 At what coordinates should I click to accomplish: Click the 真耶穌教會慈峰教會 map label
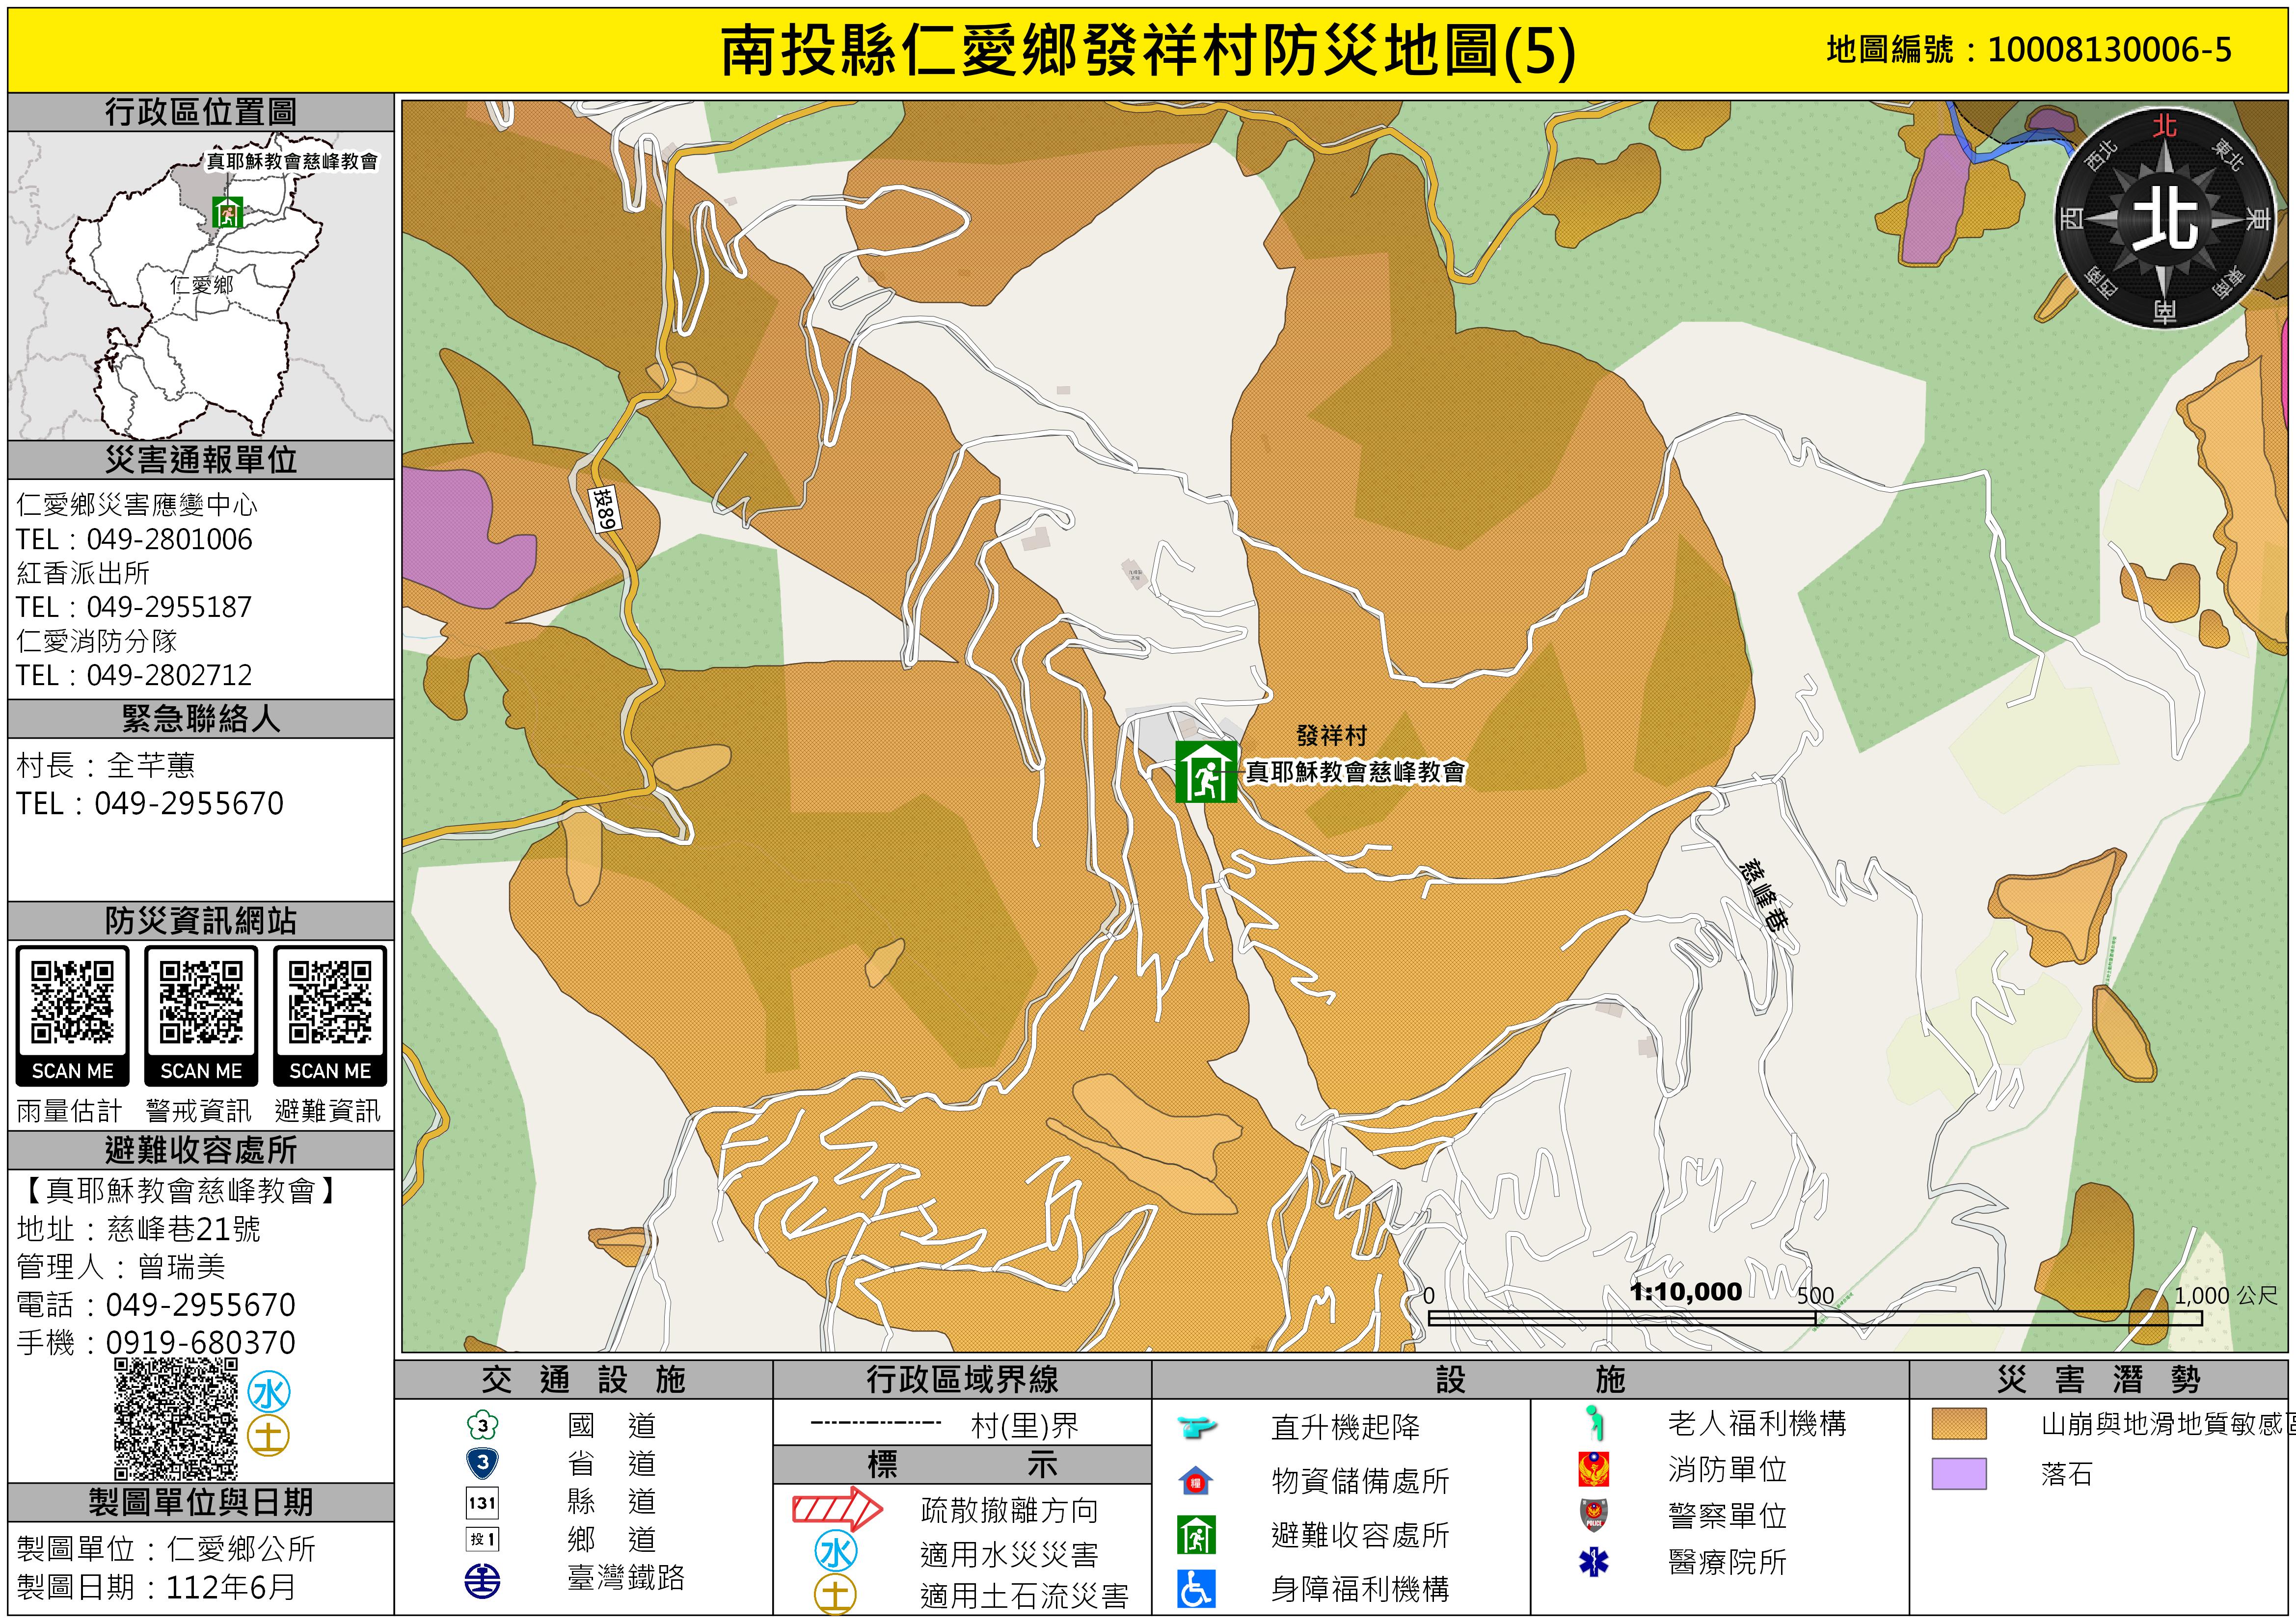1355,772
